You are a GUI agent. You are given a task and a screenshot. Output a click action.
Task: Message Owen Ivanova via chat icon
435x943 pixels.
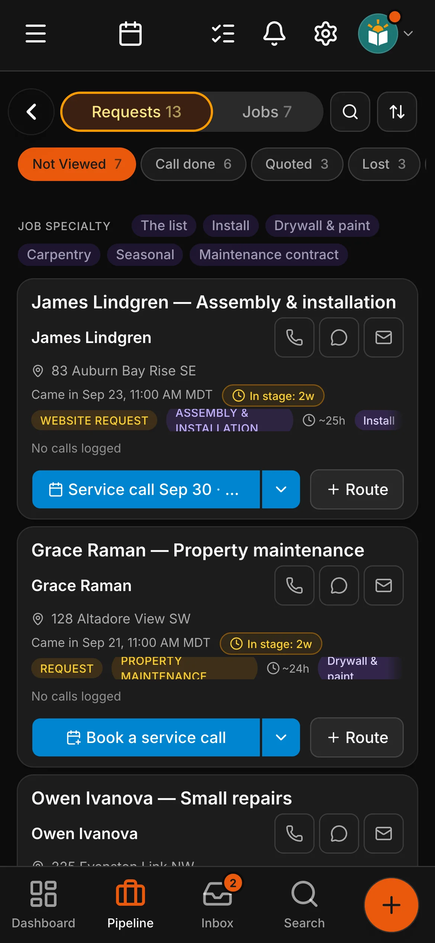tap(339, 834)
